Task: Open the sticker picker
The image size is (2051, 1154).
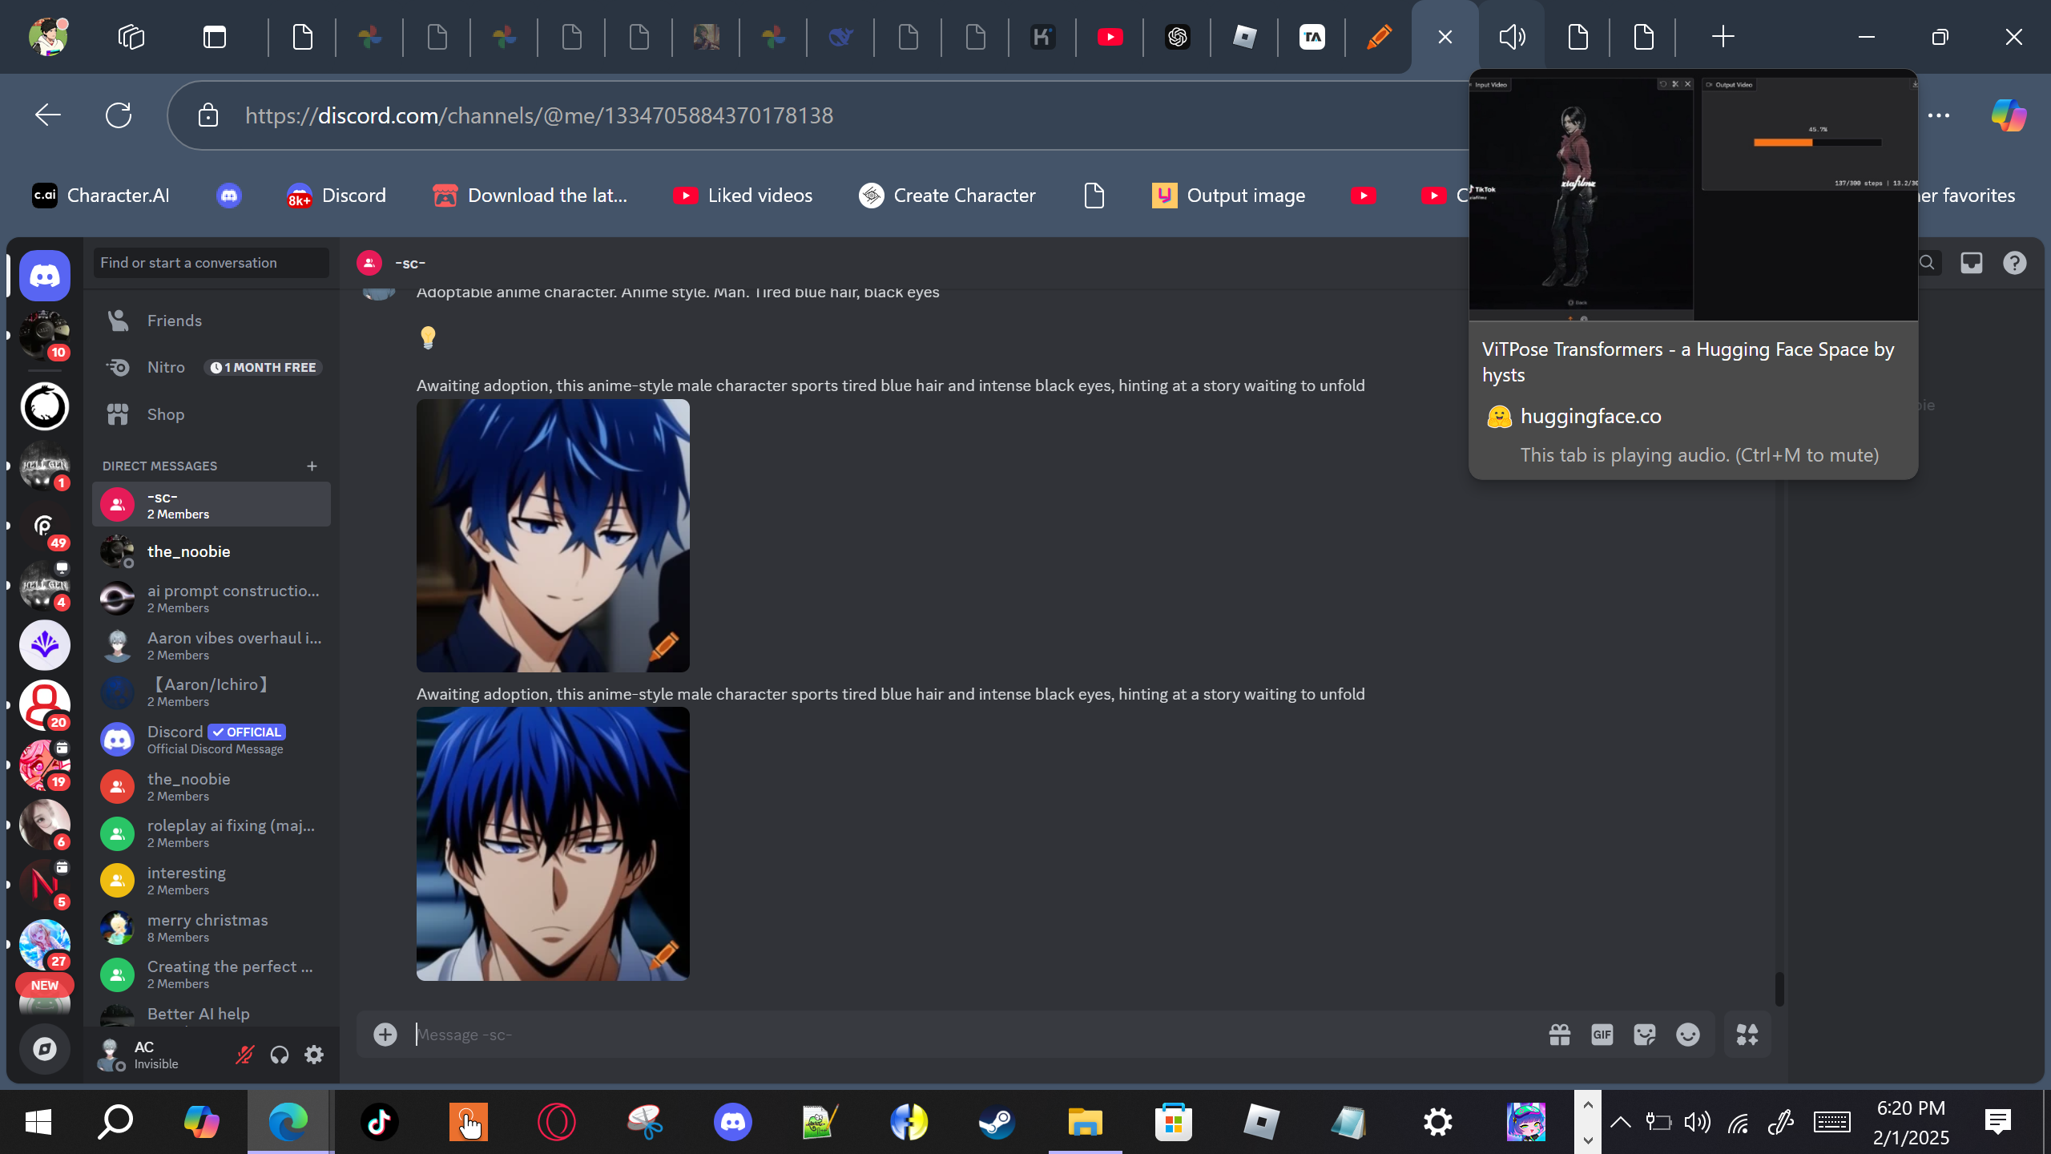Action: tap(1645, 1035)
